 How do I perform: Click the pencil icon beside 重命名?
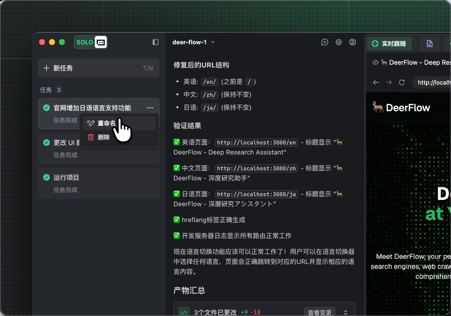tap(91, 123)
